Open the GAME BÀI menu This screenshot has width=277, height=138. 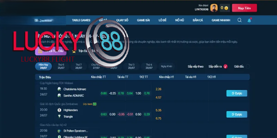(x=143, y=20)
